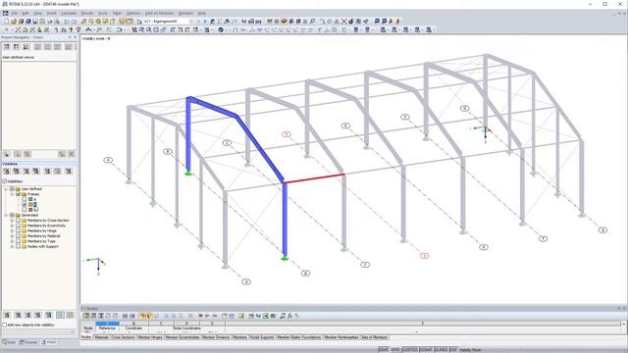
Task: Collapse the User-defined tree node
Action: pos(6,189)
